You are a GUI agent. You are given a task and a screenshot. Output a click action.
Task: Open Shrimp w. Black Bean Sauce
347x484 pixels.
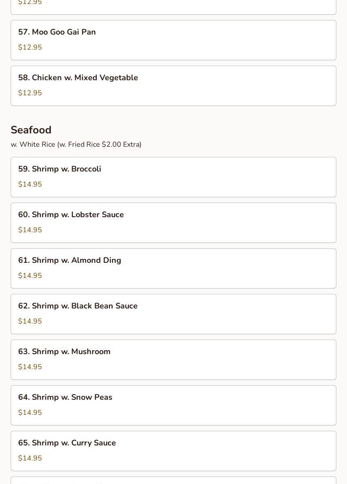coord(78,306)
